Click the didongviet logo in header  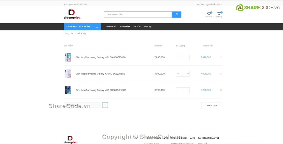[x=73, y=14]
